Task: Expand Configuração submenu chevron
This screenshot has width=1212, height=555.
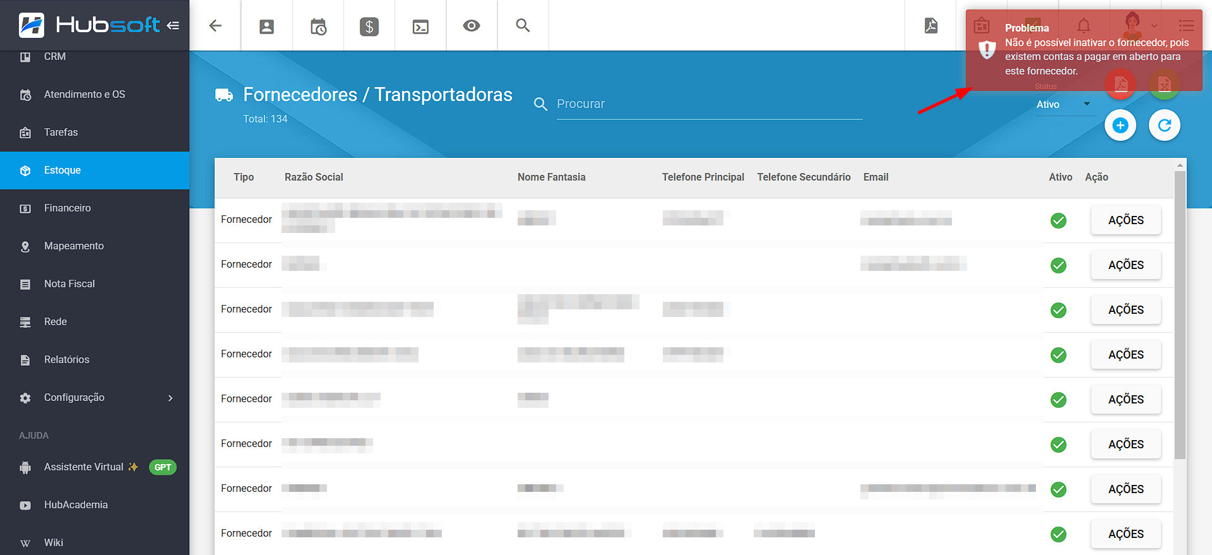Action: 170,398
